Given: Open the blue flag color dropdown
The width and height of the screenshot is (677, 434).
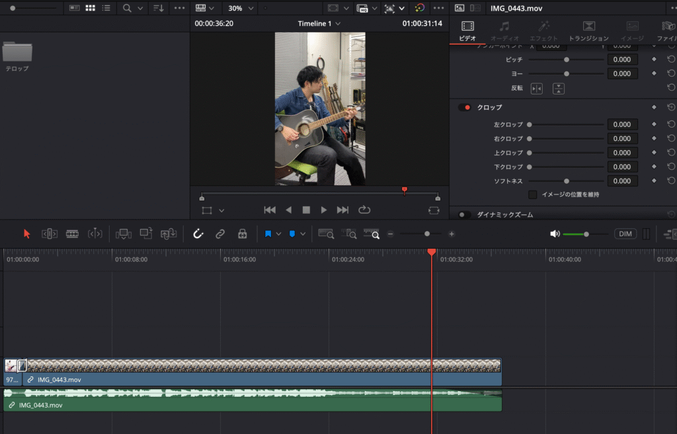Looking at the screenshot, I should [278, 234].
